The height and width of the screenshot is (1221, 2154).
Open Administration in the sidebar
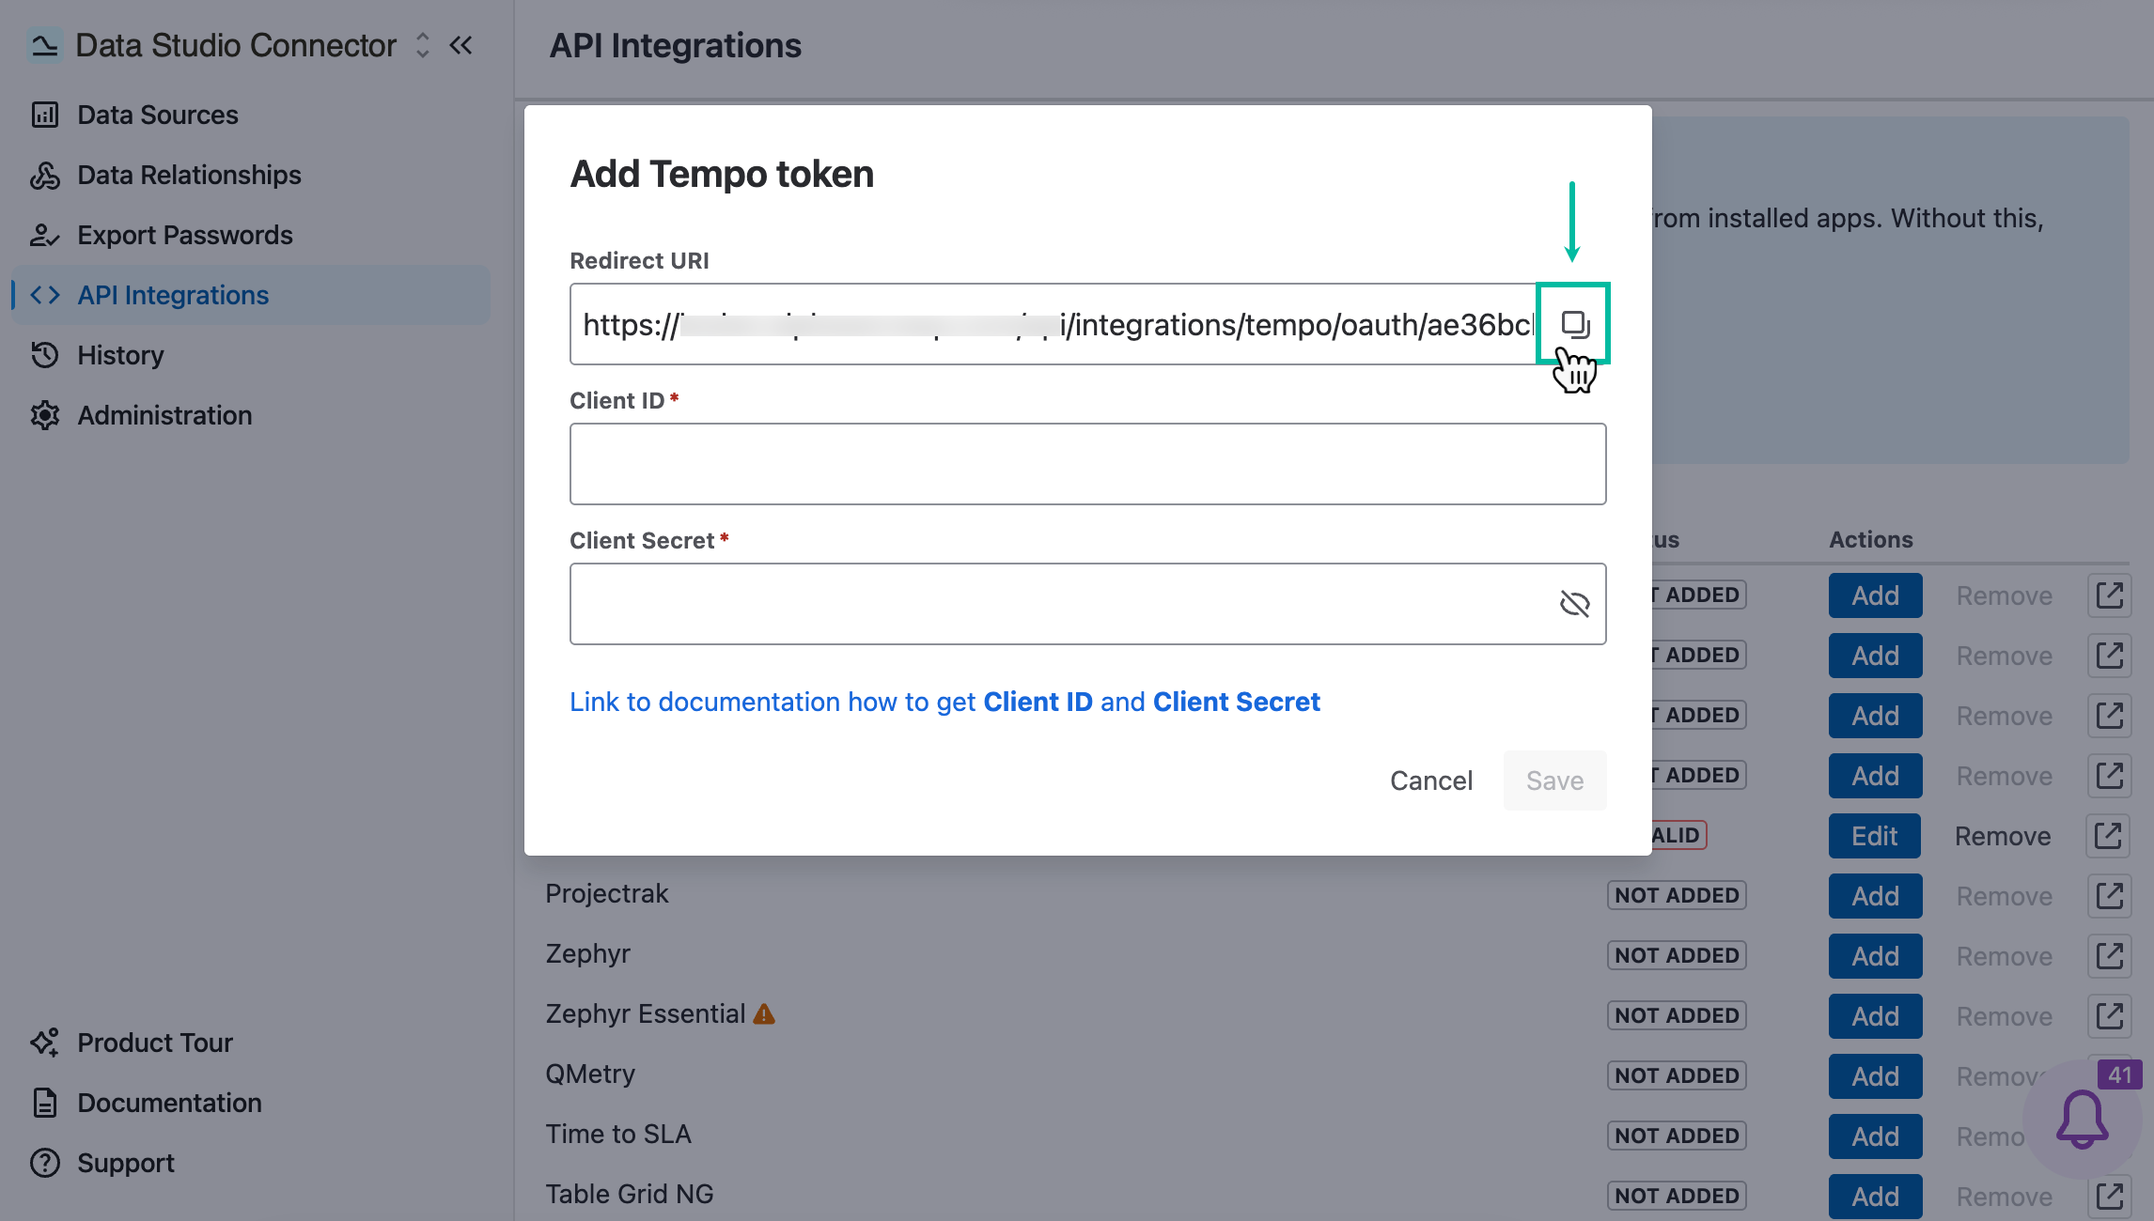coord(251,415)
